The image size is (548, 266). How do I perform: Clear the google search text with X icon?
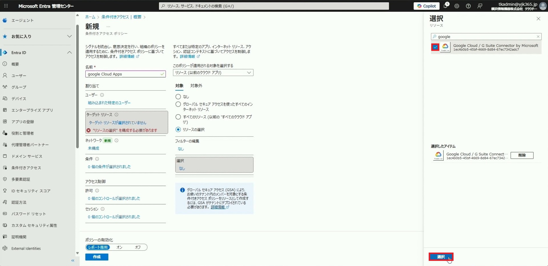(538, 37)
